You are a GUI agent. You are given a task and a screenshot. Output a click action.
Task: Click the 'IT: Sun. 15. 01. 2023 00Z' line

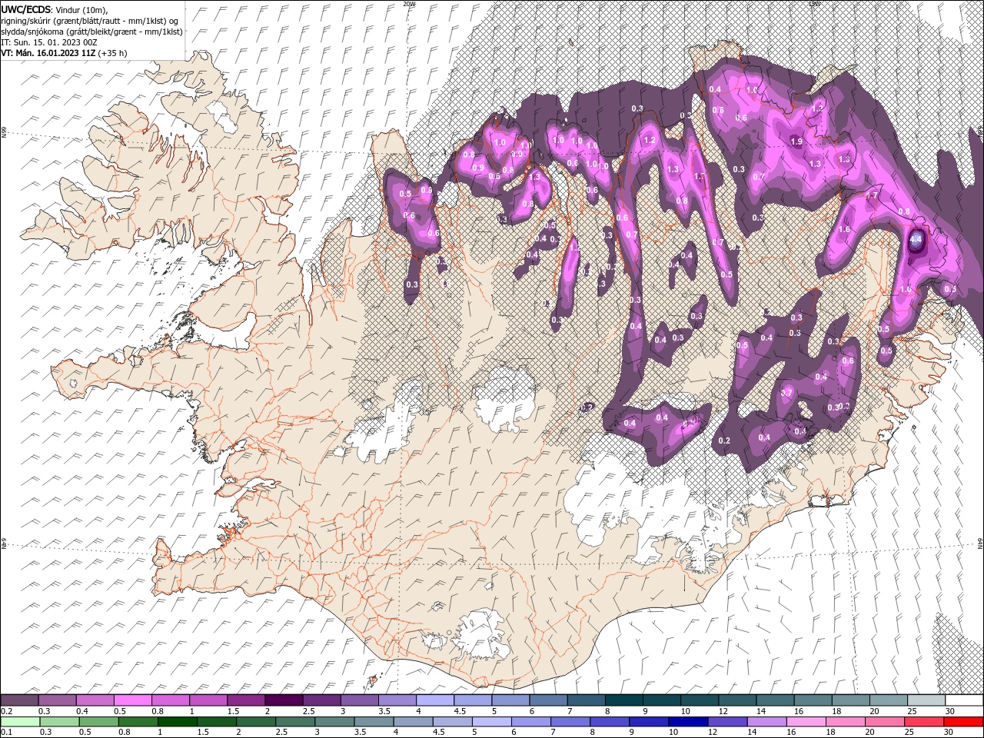[x=49, y=42]
